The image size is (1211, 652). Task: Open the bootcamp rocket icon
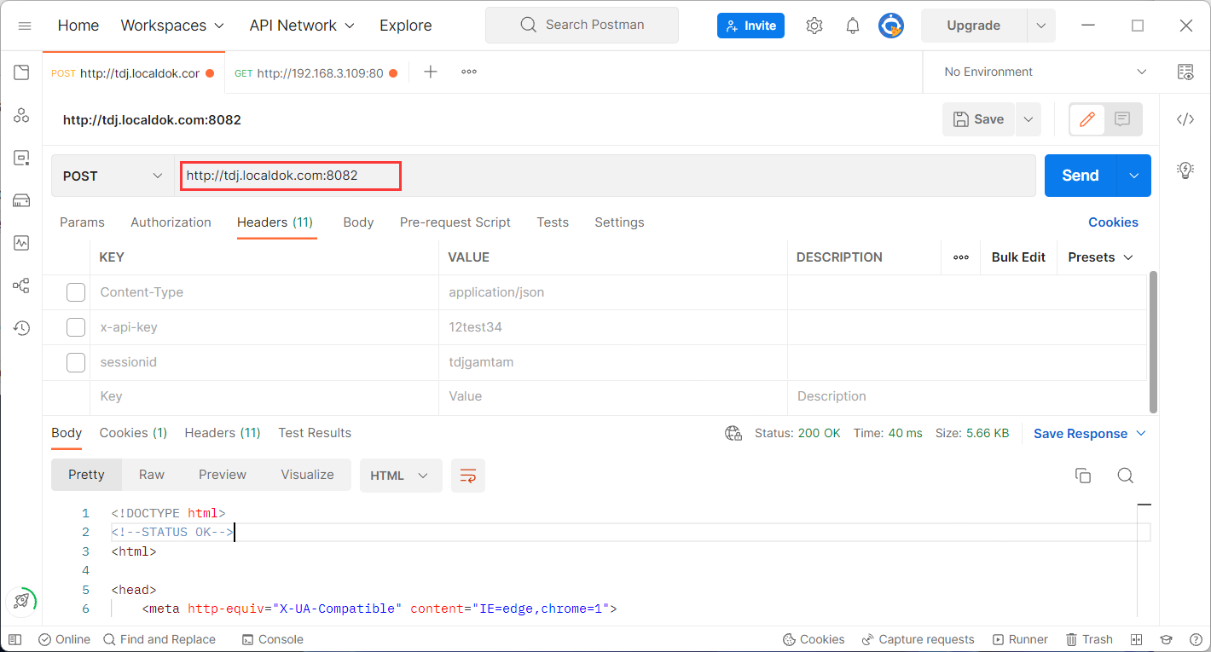[22, 601]
